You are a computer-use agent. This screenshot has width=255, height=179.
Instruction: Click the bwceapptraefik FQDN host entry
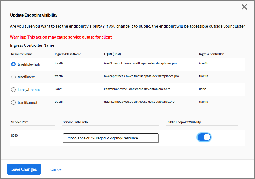click(141, 76)
